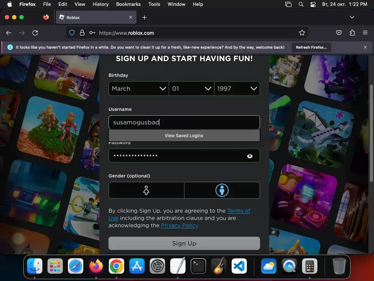This screenshot has height=281, width=374.
Task: Open the magnifier Q app in the dock
Action: (289, 266)
